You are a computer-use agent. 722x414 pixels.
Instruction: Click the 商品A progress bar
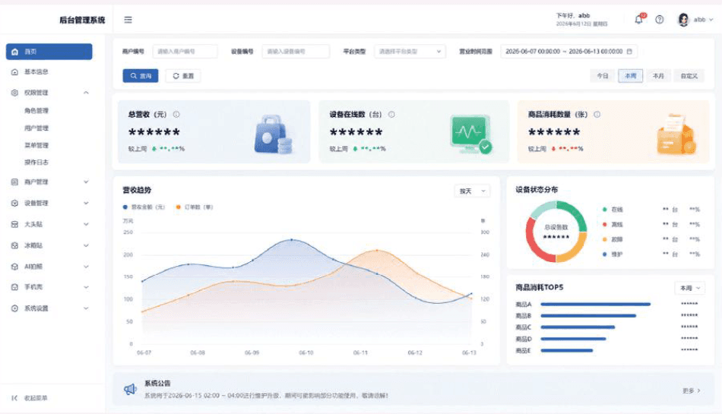pos(595,304)
